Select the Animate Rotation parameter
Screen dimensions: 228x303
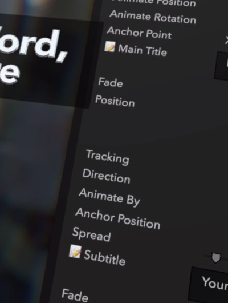pos(153,17)
